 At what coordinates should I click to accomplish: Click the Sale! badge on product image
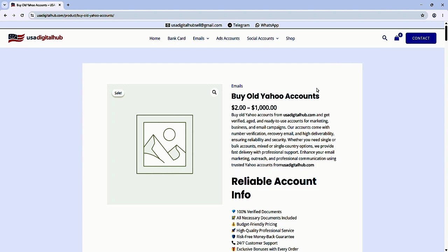[x=118, y=93]
